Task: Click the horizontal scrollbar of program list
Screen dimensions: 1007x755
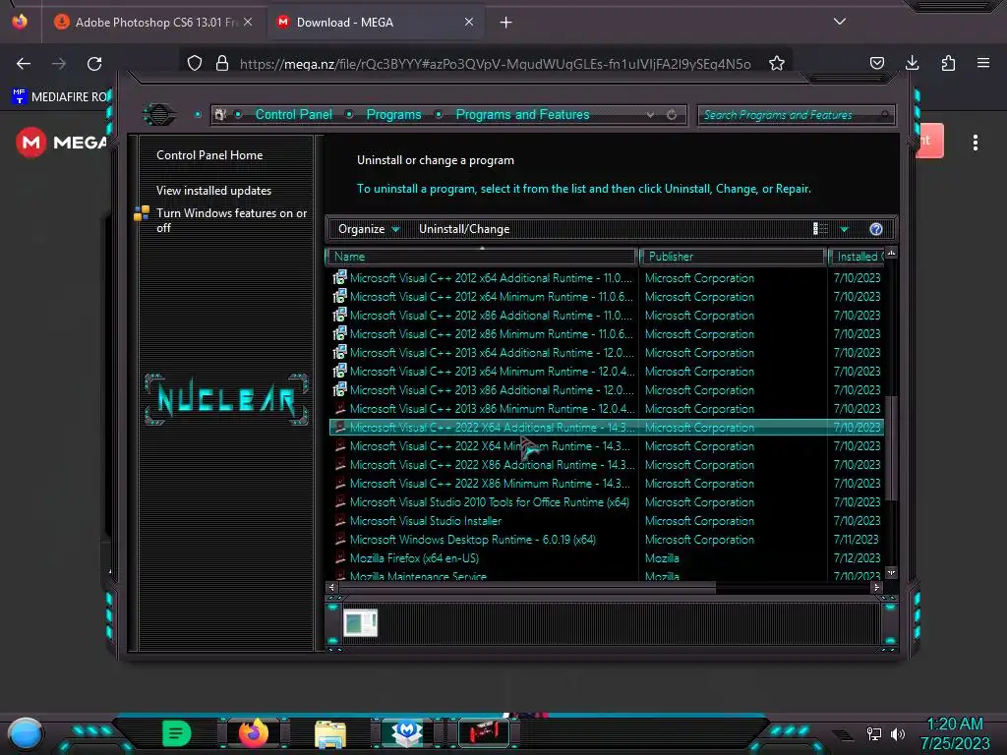Action: pyautogui.click(x=527, y=587)
